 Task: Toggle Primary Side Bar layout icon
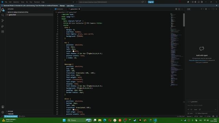pyautogui.click(x=195, y=2)
